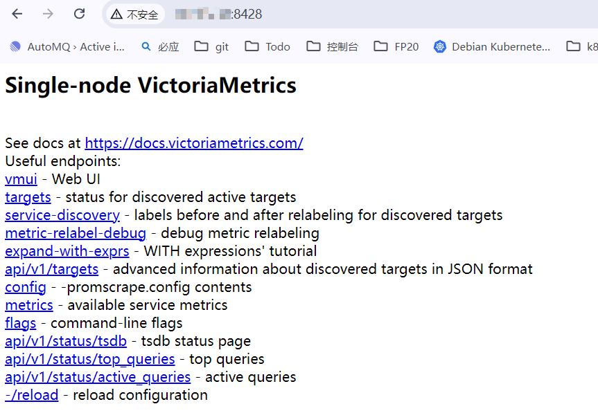Viewport: 598px width, 413px height.
Task: Open the FP20 bookmarks folder
Action: click(396, 46)
